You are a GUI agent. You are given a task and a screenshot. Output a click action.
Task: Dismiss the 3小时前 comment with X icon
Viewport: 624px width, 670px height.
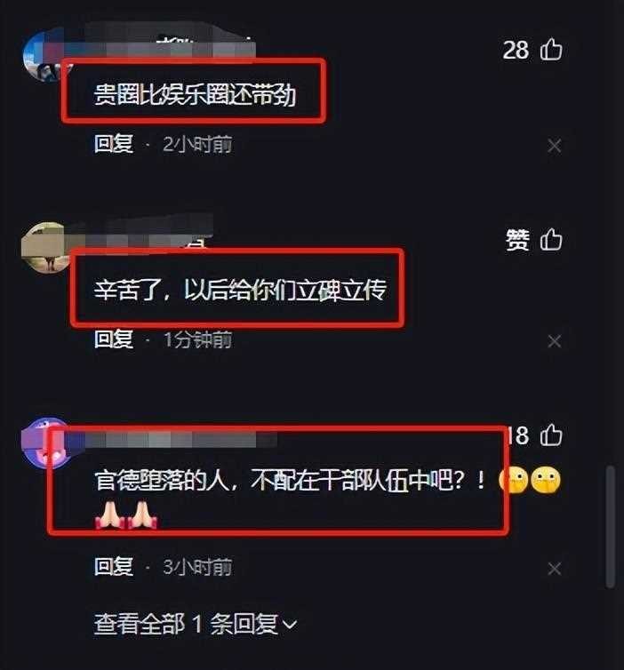555,569
